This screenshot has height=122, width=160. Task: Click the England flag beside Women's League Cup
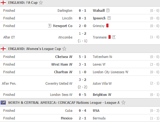[3, 49]
